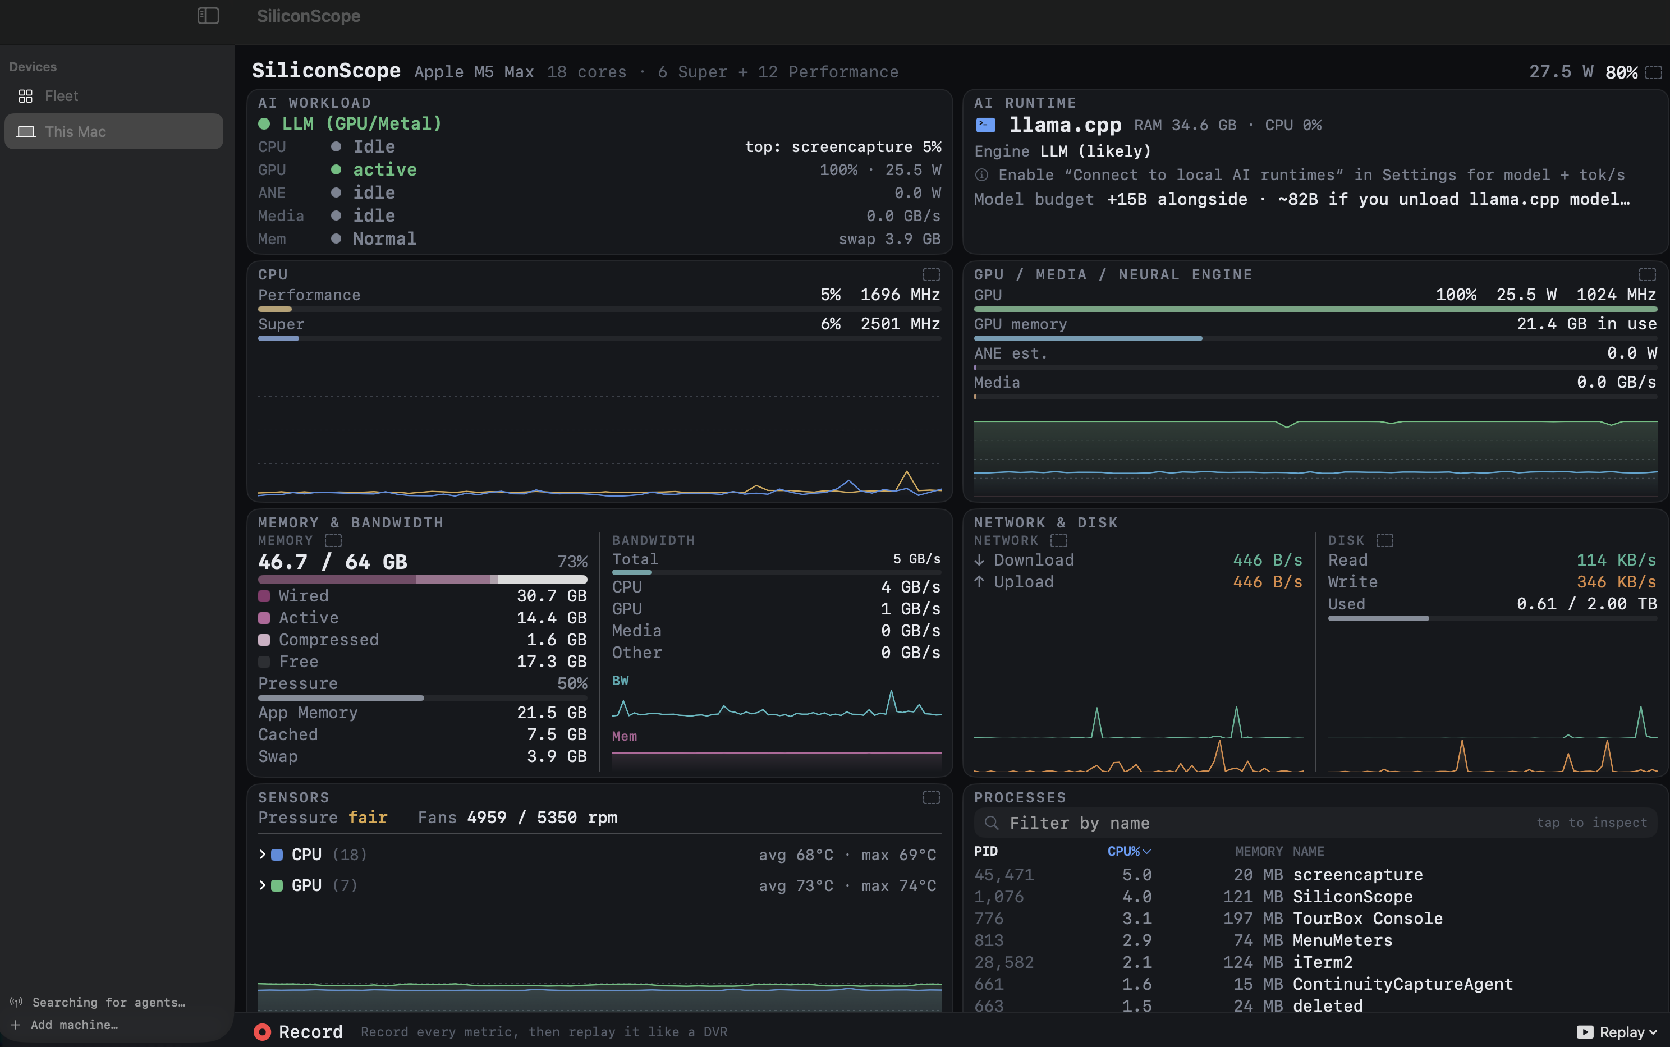Start recording with the Record button
Viewport: 1670px width, 1047px height.
[x=299, y=1032]
